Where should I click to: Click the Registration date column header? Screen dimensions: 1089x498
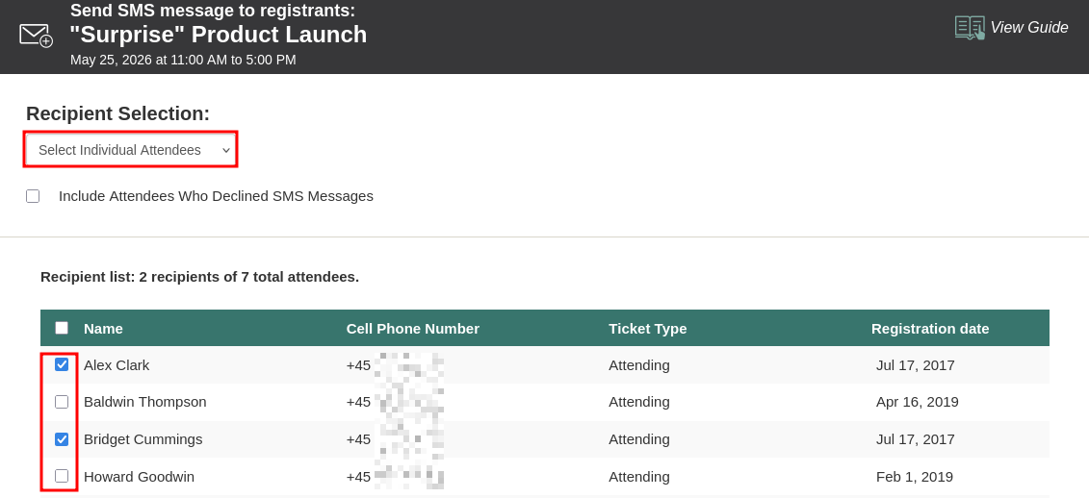tap(929, 328)
